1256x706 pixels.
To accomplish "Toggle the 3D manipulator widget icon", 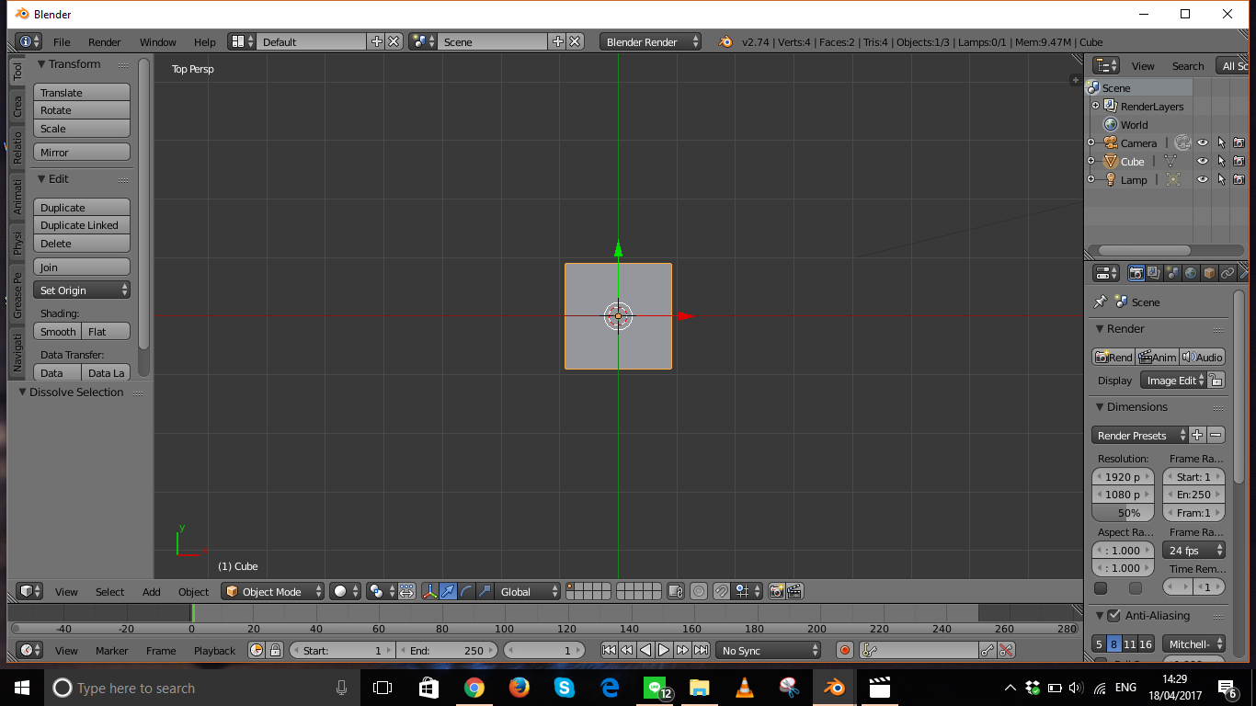I will coord(429,591).
